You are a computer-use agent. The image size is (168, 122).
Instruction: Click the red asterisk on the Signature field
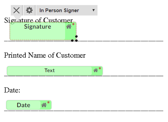click(73, 24)
